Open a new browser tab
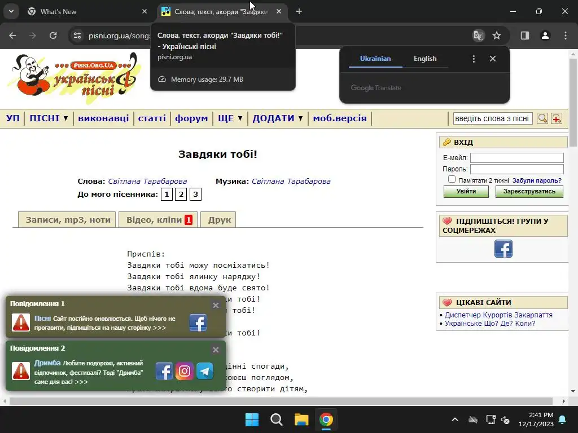The width and height of the screenshot is (578, 433). click(x=299, y=11)
